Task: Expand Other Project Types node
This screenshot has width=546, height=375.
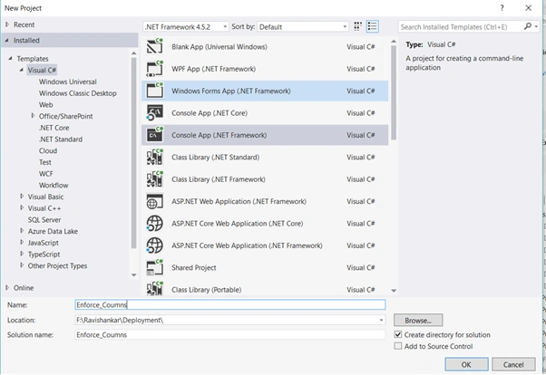Action: [22, 265]
